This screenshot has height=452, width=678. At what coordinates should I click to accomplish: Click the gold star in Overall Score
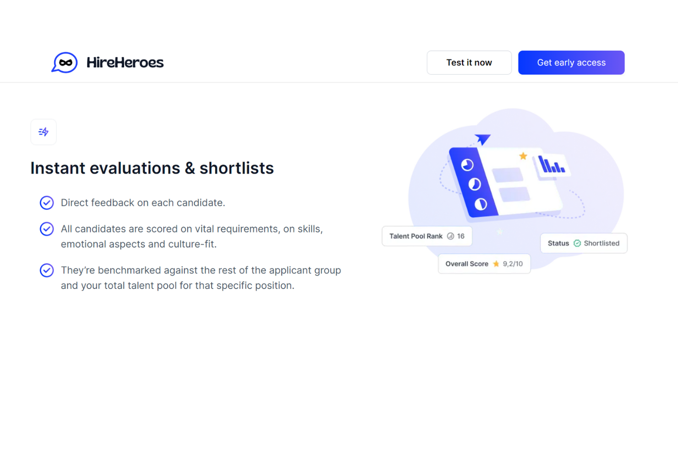pos(496,264)
